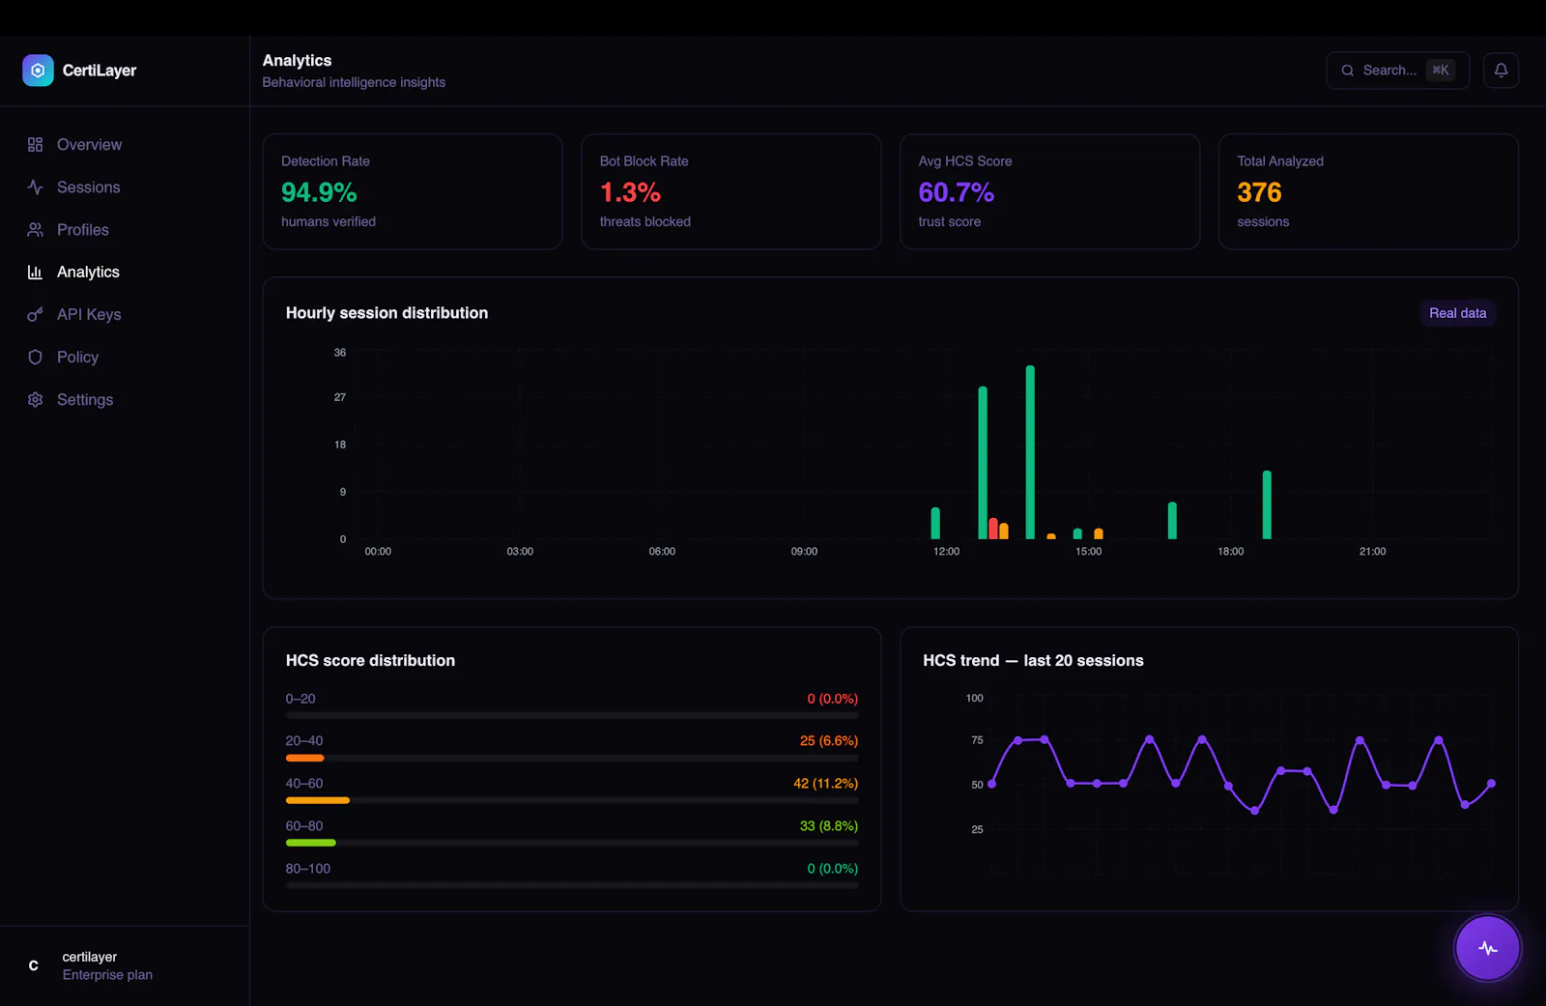
Task: Click the 40–60 amber progress bar
Action: pyautogui.click(x=318, y=800)
